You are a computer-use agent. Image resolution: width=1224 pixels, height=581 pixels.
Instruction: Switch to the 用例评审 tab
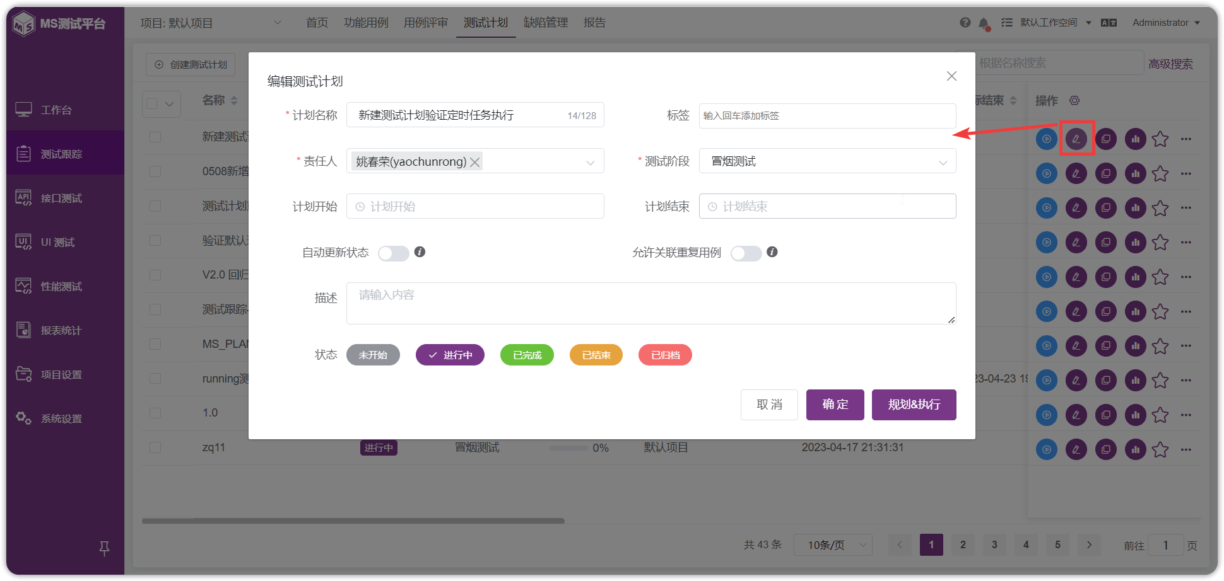[426, 23]
